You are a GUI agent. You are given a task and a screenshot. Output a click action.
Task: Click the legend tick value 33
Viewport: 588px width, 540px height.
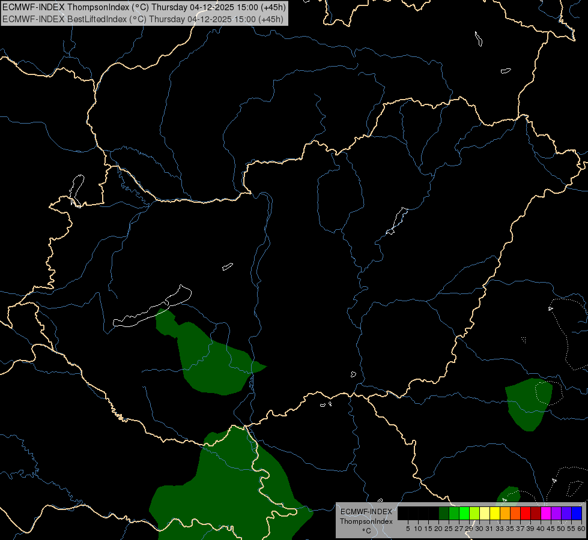[500, 529]
